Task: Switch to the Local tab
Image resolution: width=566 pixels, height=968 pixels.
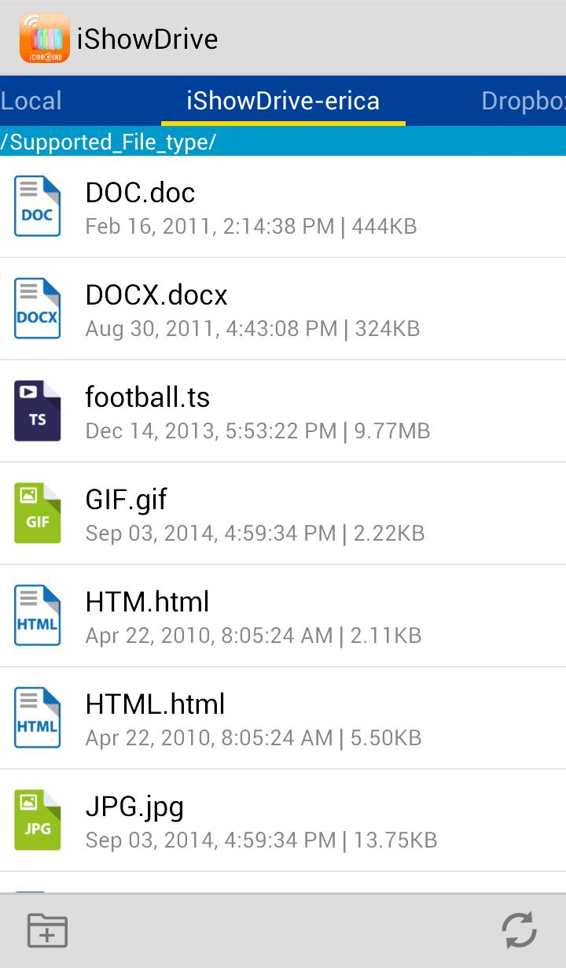Action: click(x=31, y=101)
